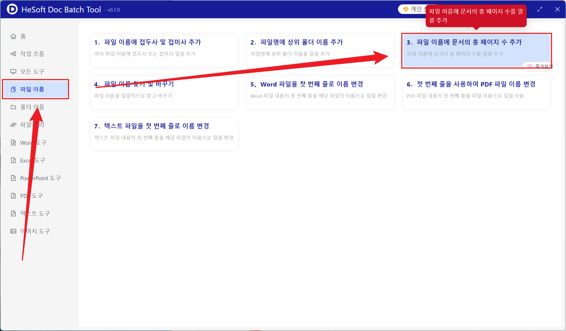Screen dimensions: 566x331
Task: Open card 7 텍스트 파일 첫 번째 줄 이름 변경
Action: (x=164, y=134)
